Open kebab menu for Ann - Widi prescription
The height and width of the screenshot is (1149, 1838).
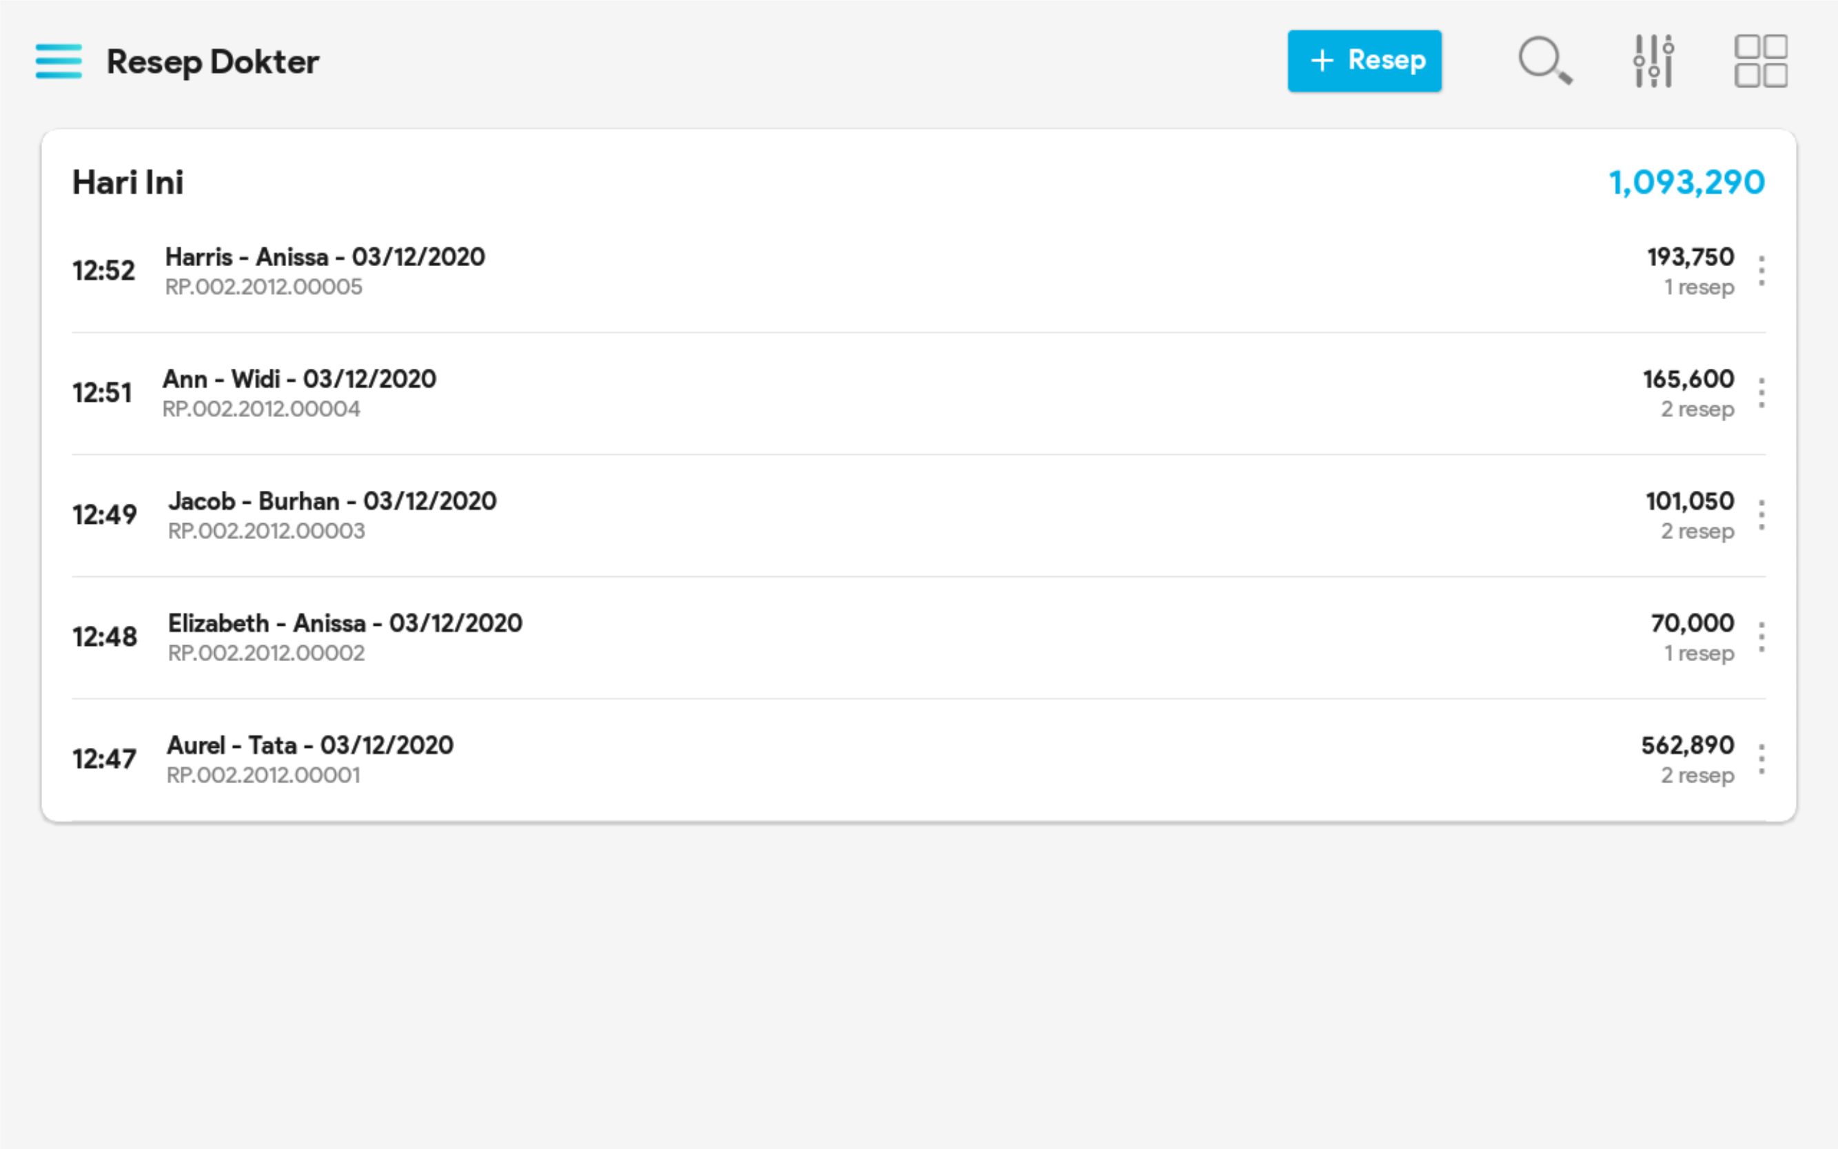[x=1762, y=393]
